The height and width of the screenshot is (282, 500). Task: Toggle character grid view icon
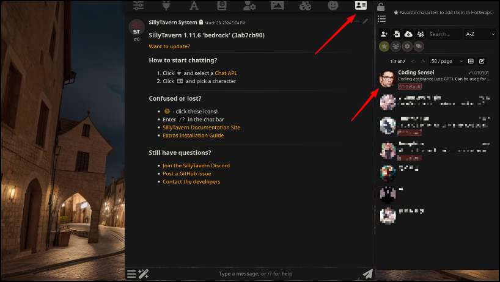[x=471, y=61]
